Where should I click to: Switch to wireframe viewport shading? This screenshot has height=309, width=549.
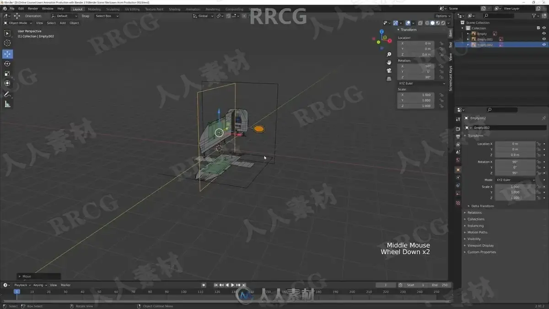(427, 23)
